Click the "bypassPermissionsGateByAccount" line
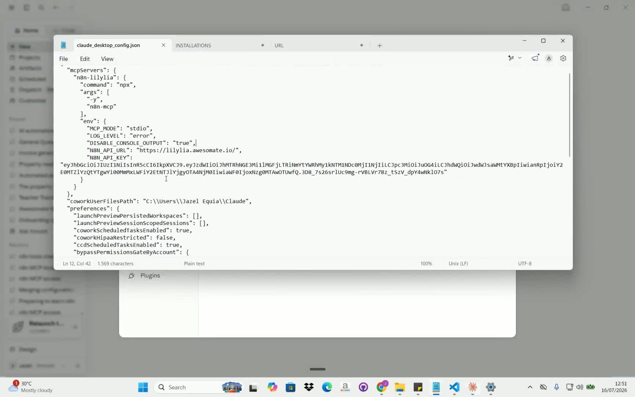The width and height of the screenshot is (635, 397). [x=131, y=252]
